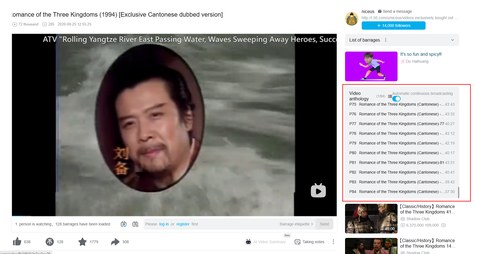Click the niceus uploader avatar
This screenshot has width=482, height=254.
point(352,19)
